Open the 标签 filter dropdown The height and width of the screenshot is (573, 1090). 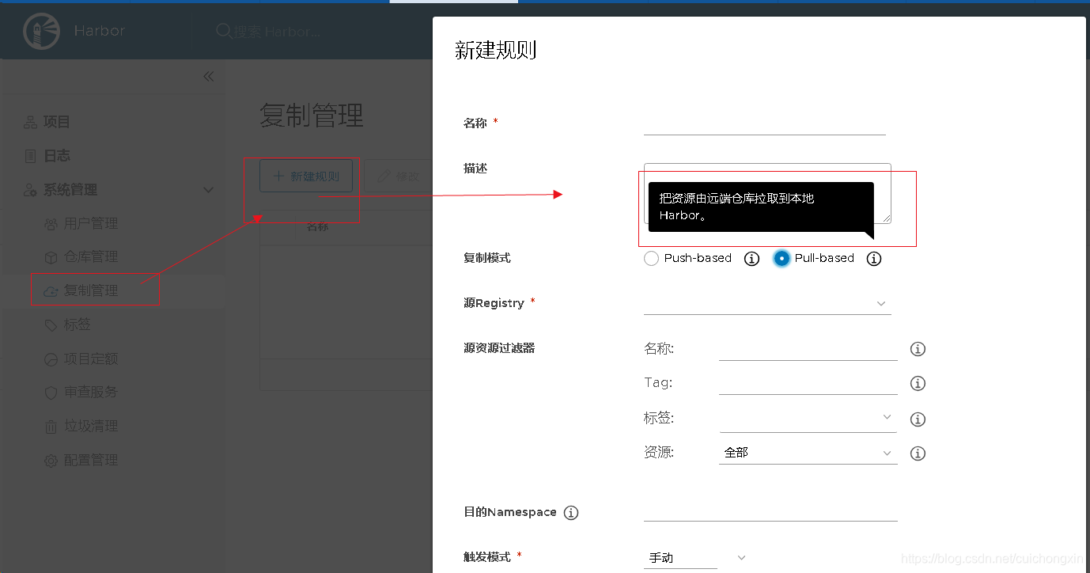pyautogui.click(x=808, y=418)
